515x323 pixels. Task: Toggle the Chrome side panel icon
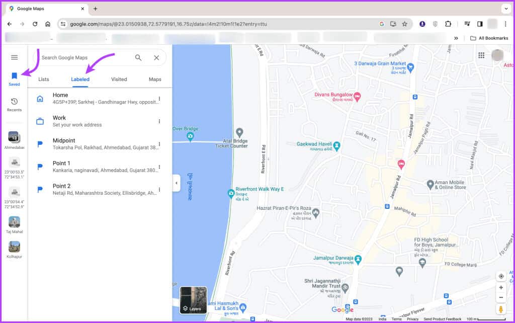click(x=480, y=24)
